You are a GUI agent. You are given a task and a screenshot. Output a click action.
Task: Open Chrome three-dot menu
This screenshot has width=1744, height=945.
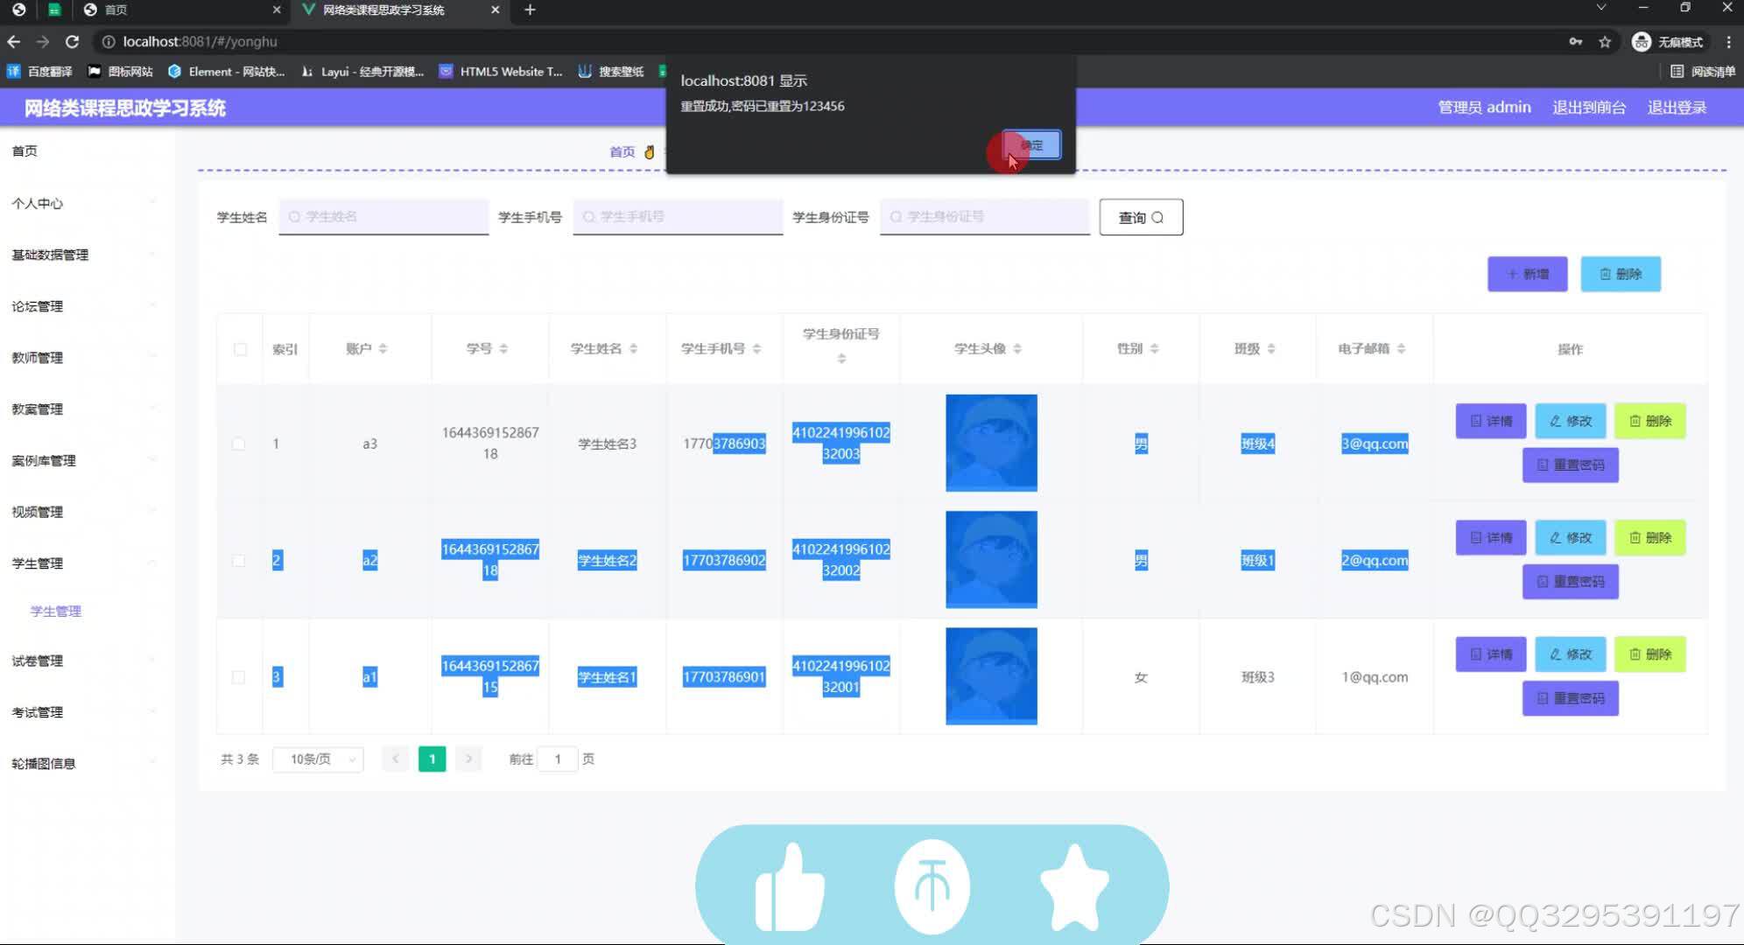[1728, 41]
